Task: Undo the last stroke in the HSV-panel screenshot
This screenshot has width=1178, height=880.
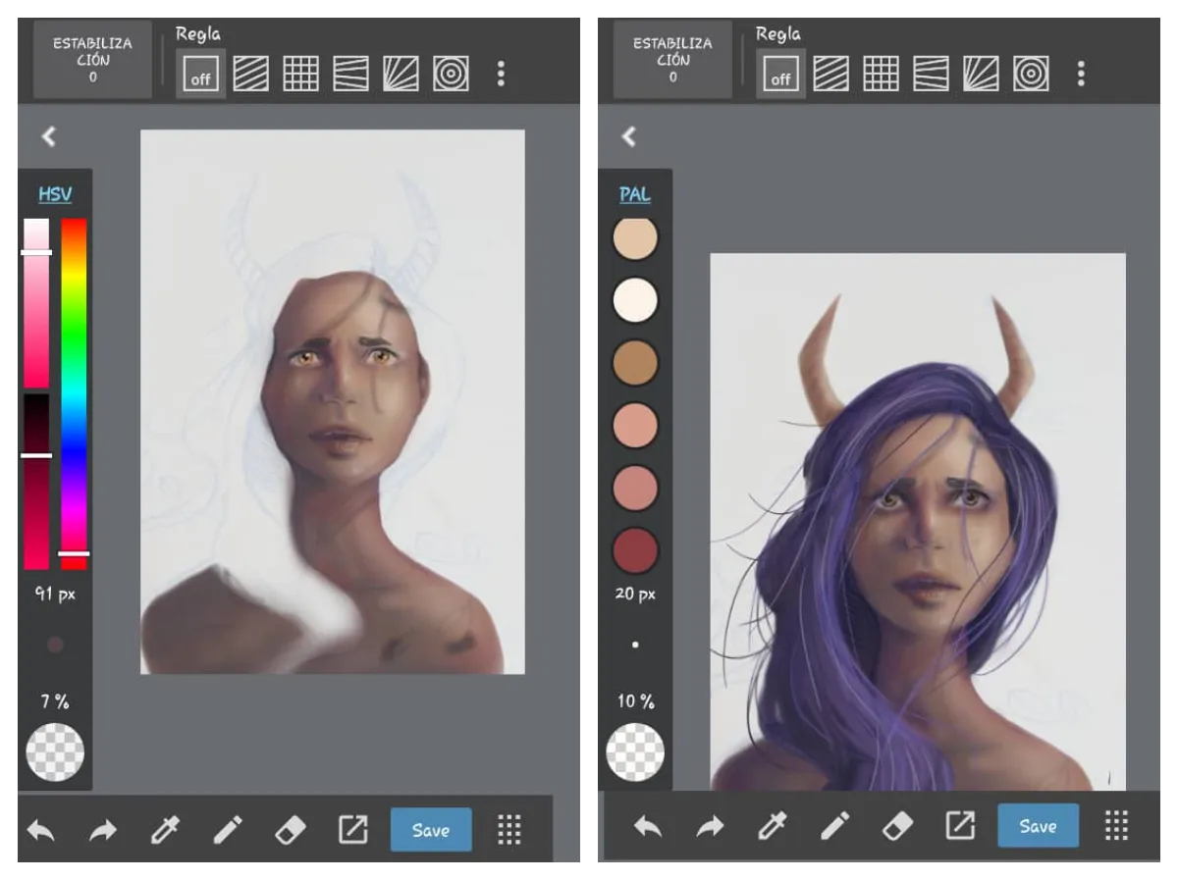Action: coord(40,831)
